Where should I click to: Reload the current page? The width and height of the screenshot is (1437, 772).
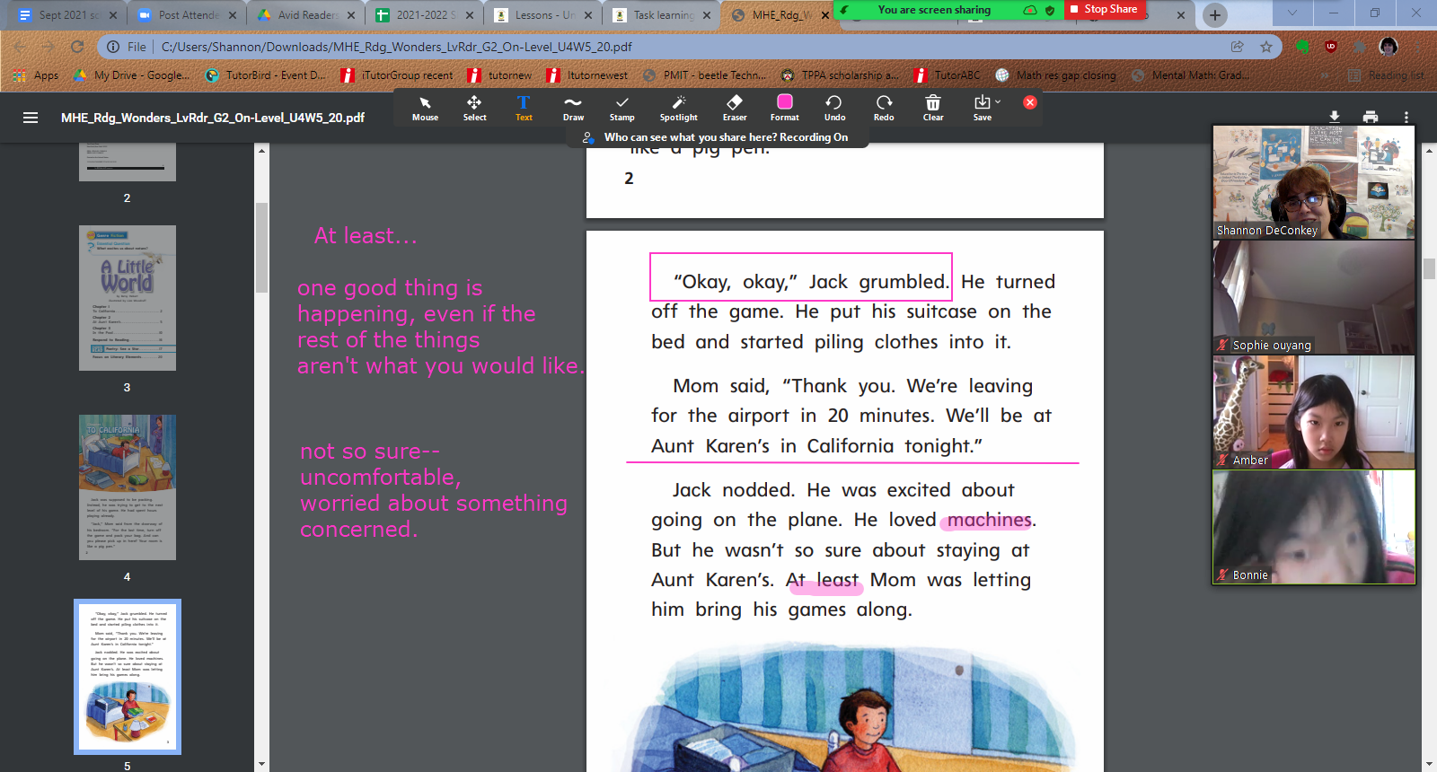click(x=77, y=47)
